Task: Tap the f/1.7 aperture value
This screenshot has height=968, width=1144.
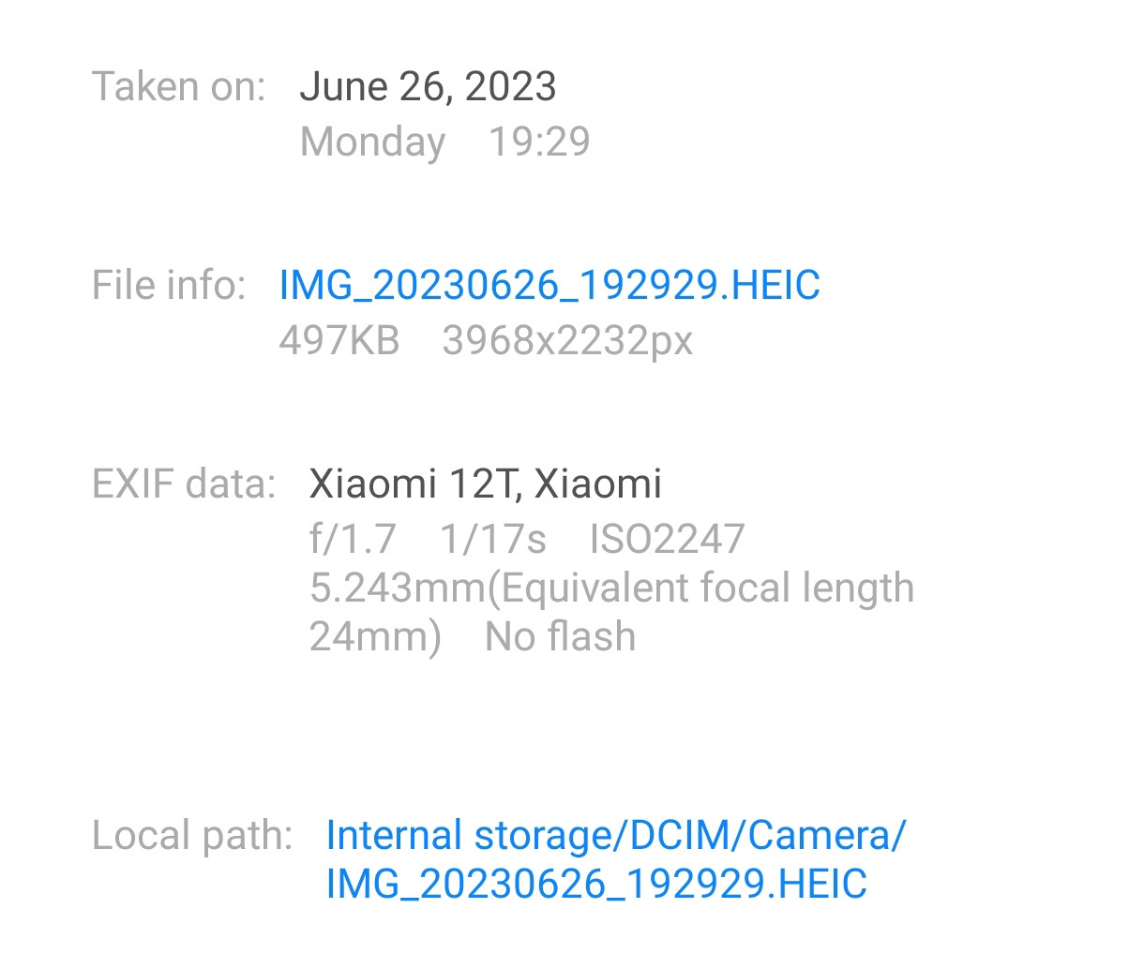Action: pyautogui.click(x=353, y=540)
